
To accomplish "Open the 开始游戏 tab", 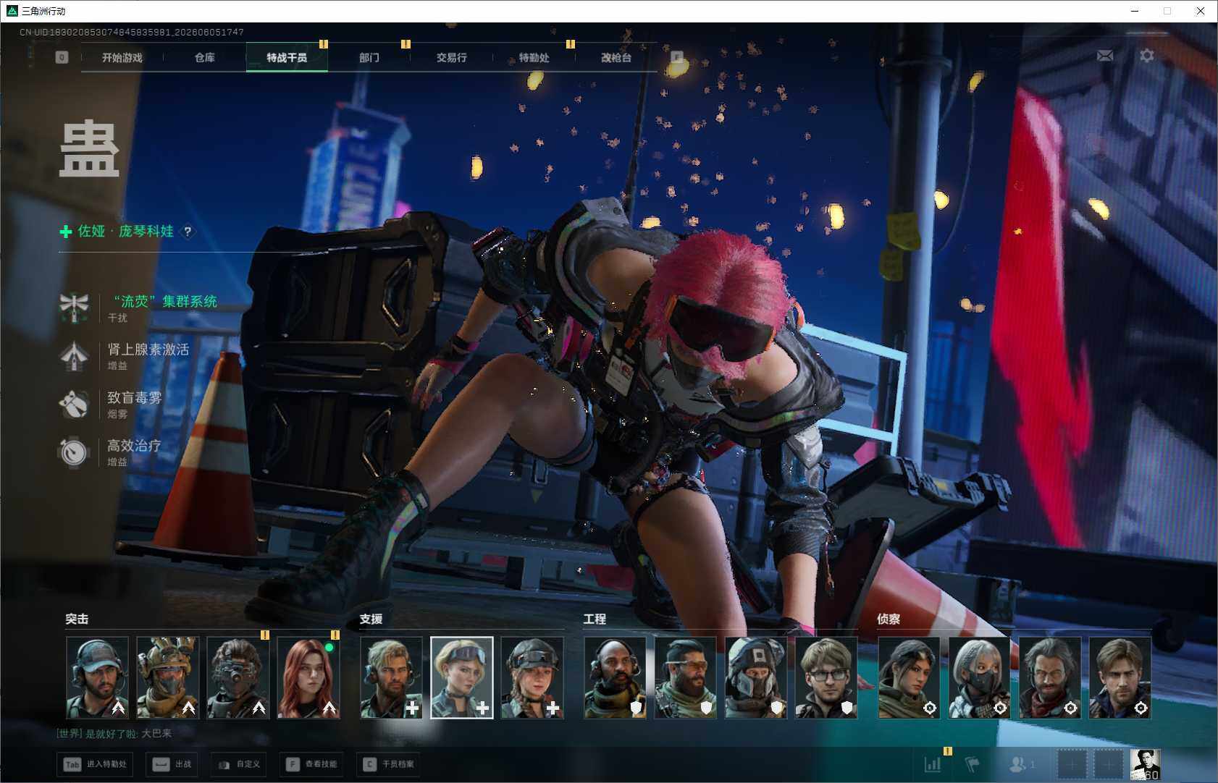I will pyautogui.click(x=122, y=58).
